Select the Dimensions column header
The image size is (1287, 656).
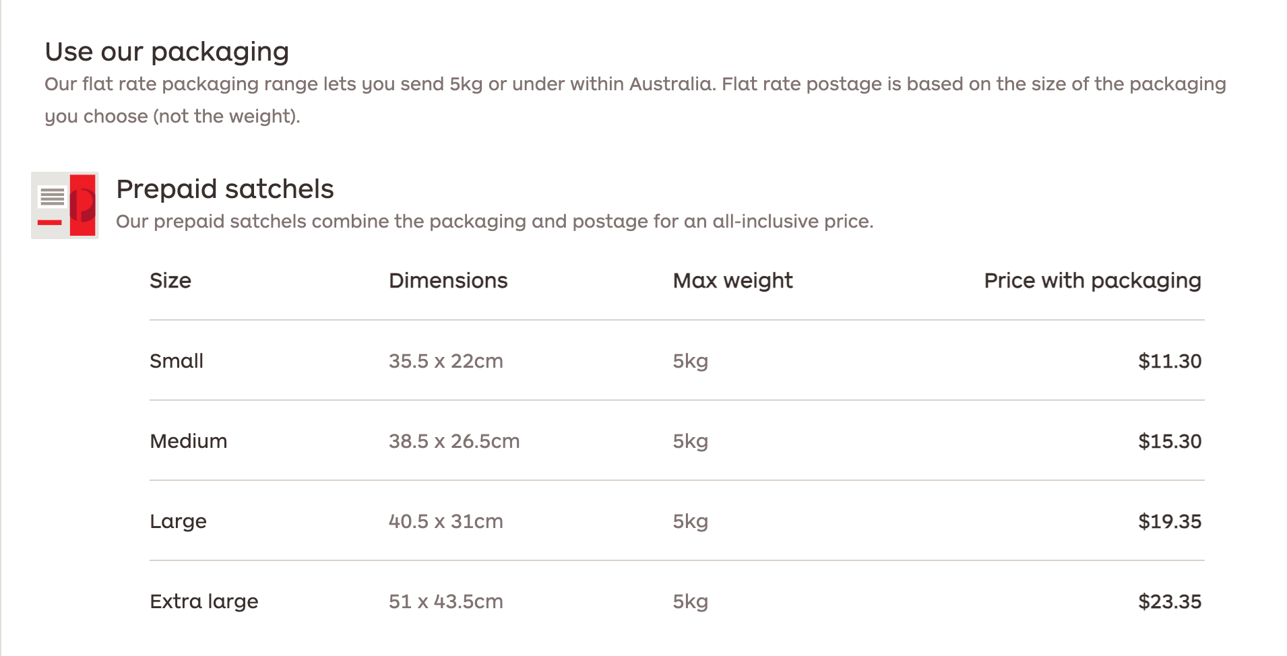tap(448, 280)
